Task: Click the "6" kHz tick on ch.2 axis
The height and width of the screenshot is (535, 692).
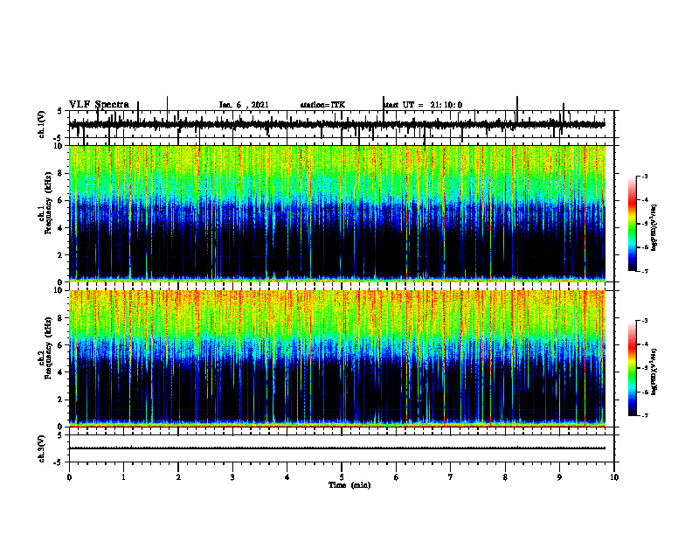Action: pos(61,345)
